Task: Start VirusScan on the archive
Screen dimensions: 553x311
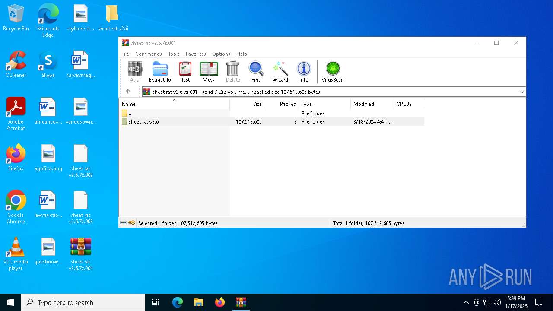Action: (x=333, y=72)
